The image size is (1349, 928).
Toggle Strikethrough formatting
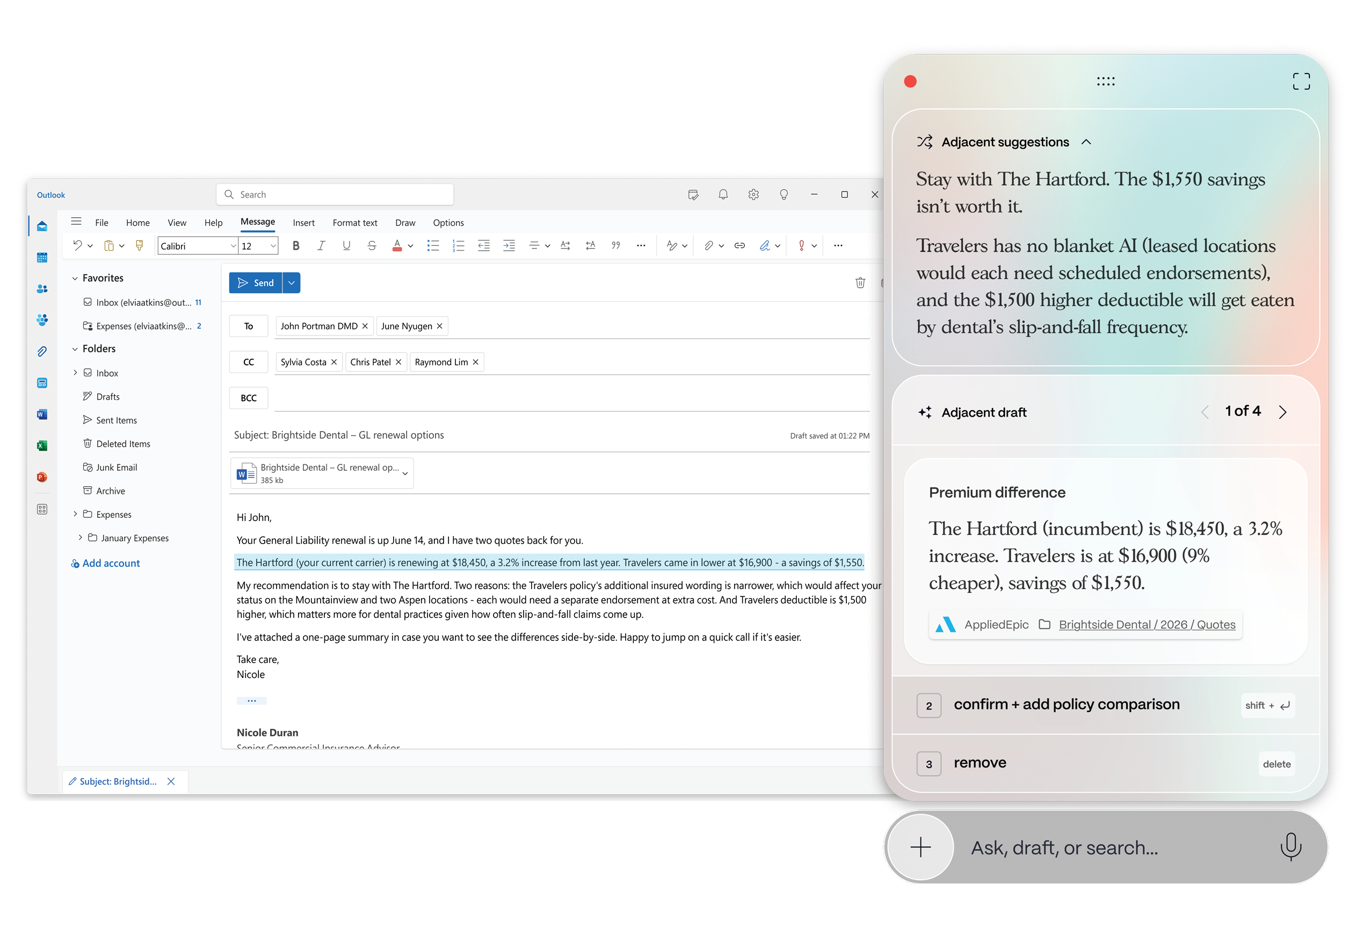pos(372,246)
